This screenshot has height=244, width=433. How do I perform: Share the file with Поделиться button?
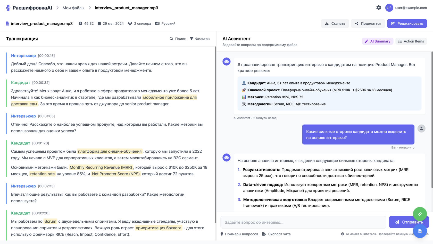click(x=368, y=23)
